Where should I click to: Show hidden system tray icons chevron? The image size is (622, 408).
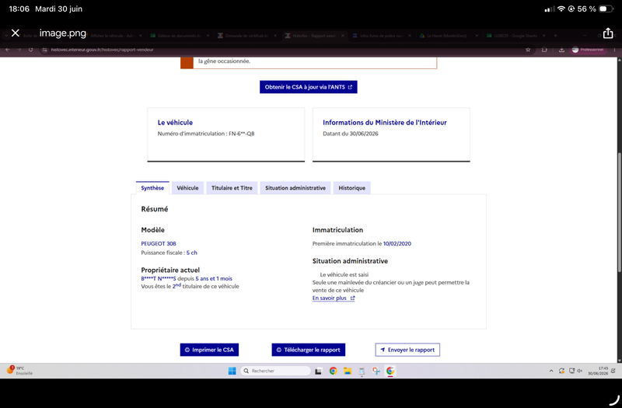point(551,371)
